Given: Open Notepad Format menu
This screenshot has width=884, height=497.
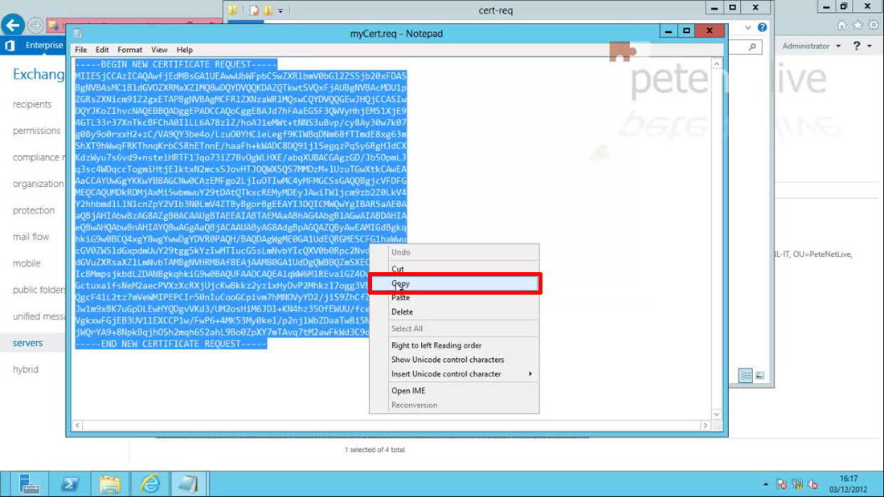Looking at the screenshot, I should (x=129, y=50).
